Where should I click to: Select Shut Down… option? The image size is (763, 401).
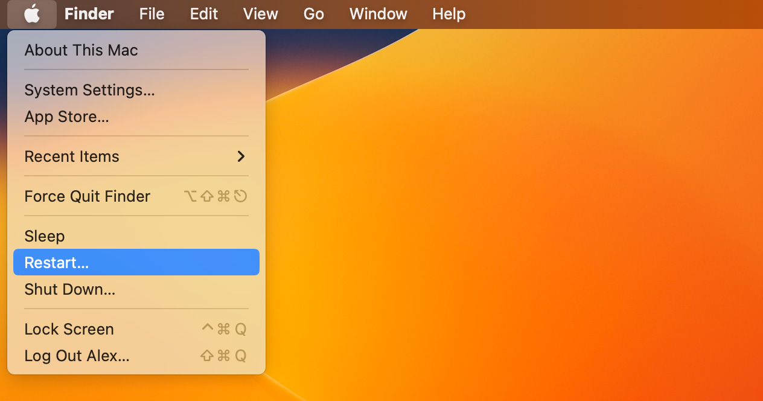[x=136, y=289]
